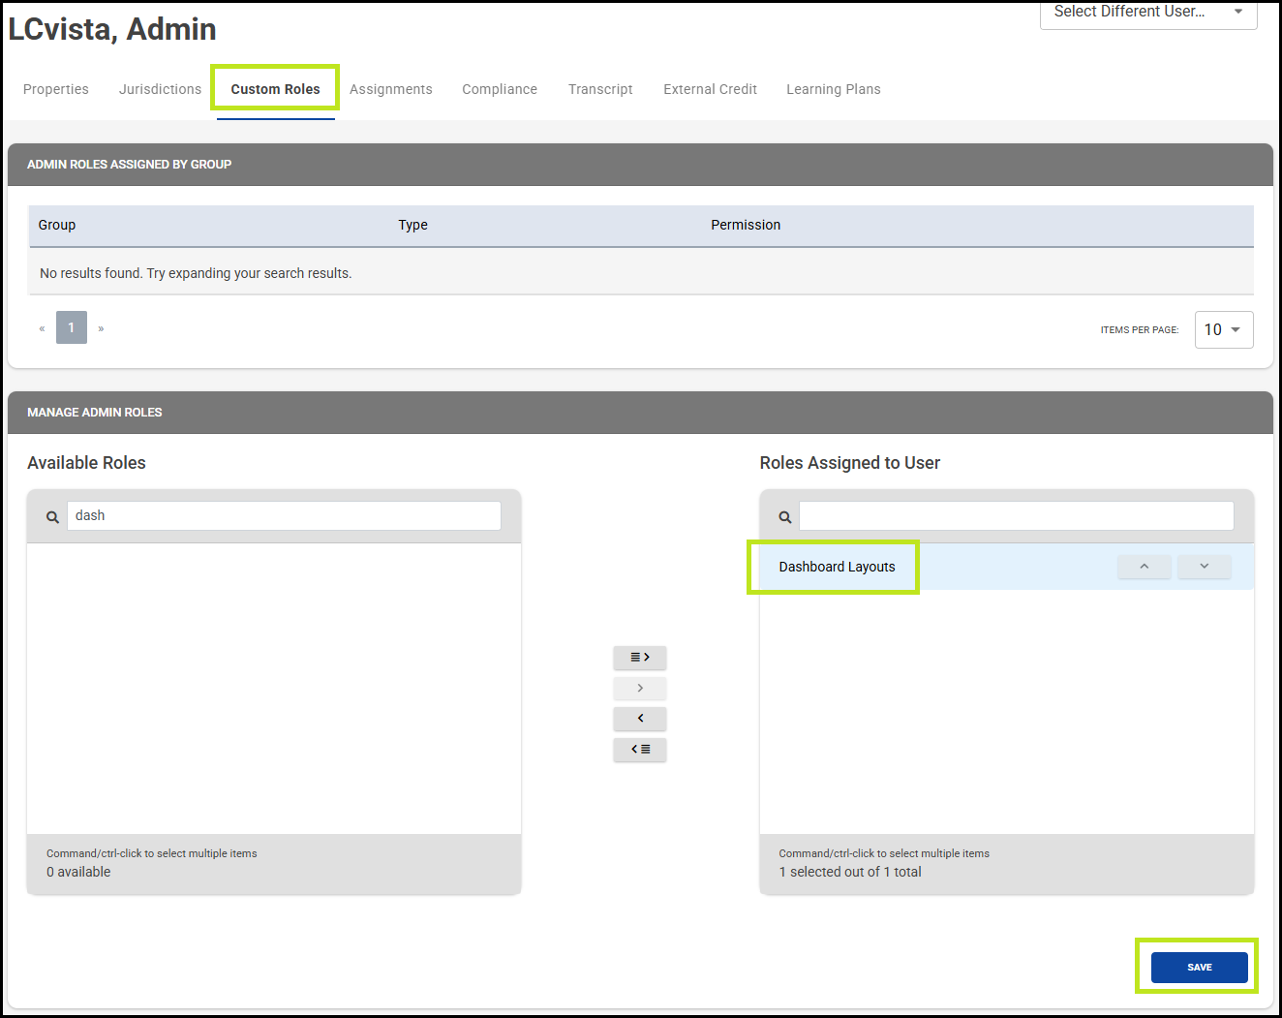The height and width of the screenshot is (1018, 1282).
Task: Open the External Credit tab
Action: (710, 89)
